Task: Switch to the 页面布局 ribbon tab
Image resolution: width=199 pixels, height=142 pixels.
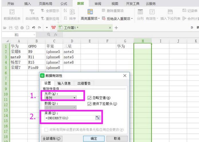Action: click(46, 4)
